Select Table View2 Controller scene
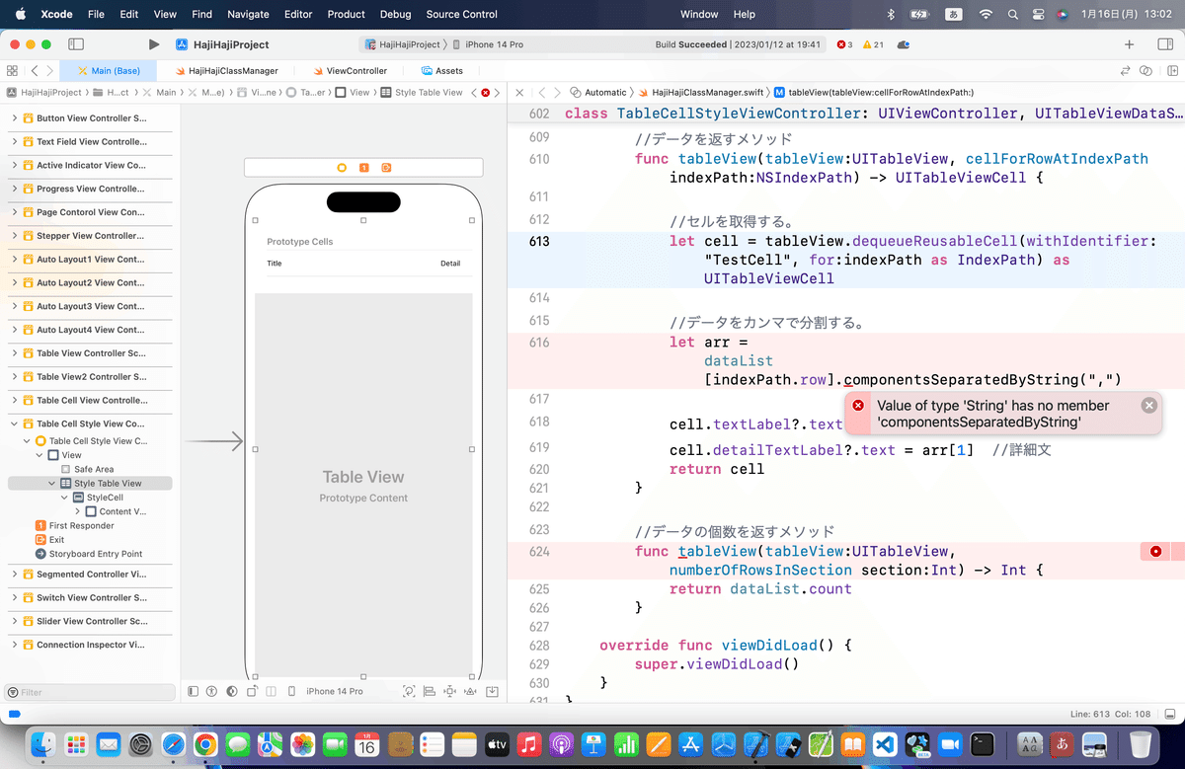This screenshot has height=769, width=1185. click(x=90, y=376)
